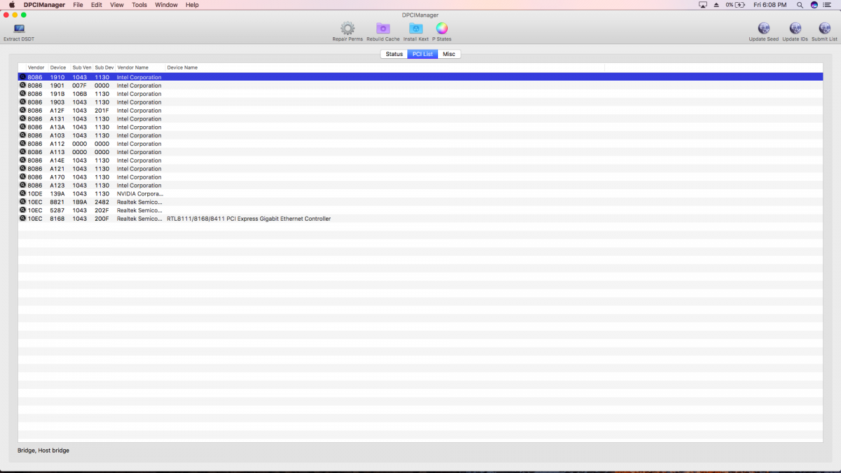Screen dimensions: 841x473
Task: Open the Install Kext tool
Action: (416, 29)
